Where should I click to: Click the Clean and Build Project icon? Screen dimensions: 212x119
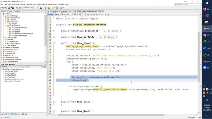[49, 8]
